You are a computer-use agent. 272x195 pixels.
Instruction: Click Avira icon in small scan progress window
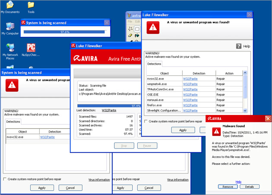[x=23, y=22]
